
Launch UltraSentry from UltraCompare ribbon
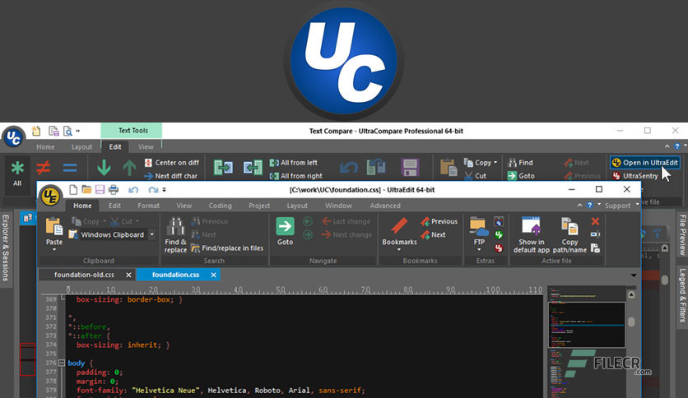click(635, 176)
